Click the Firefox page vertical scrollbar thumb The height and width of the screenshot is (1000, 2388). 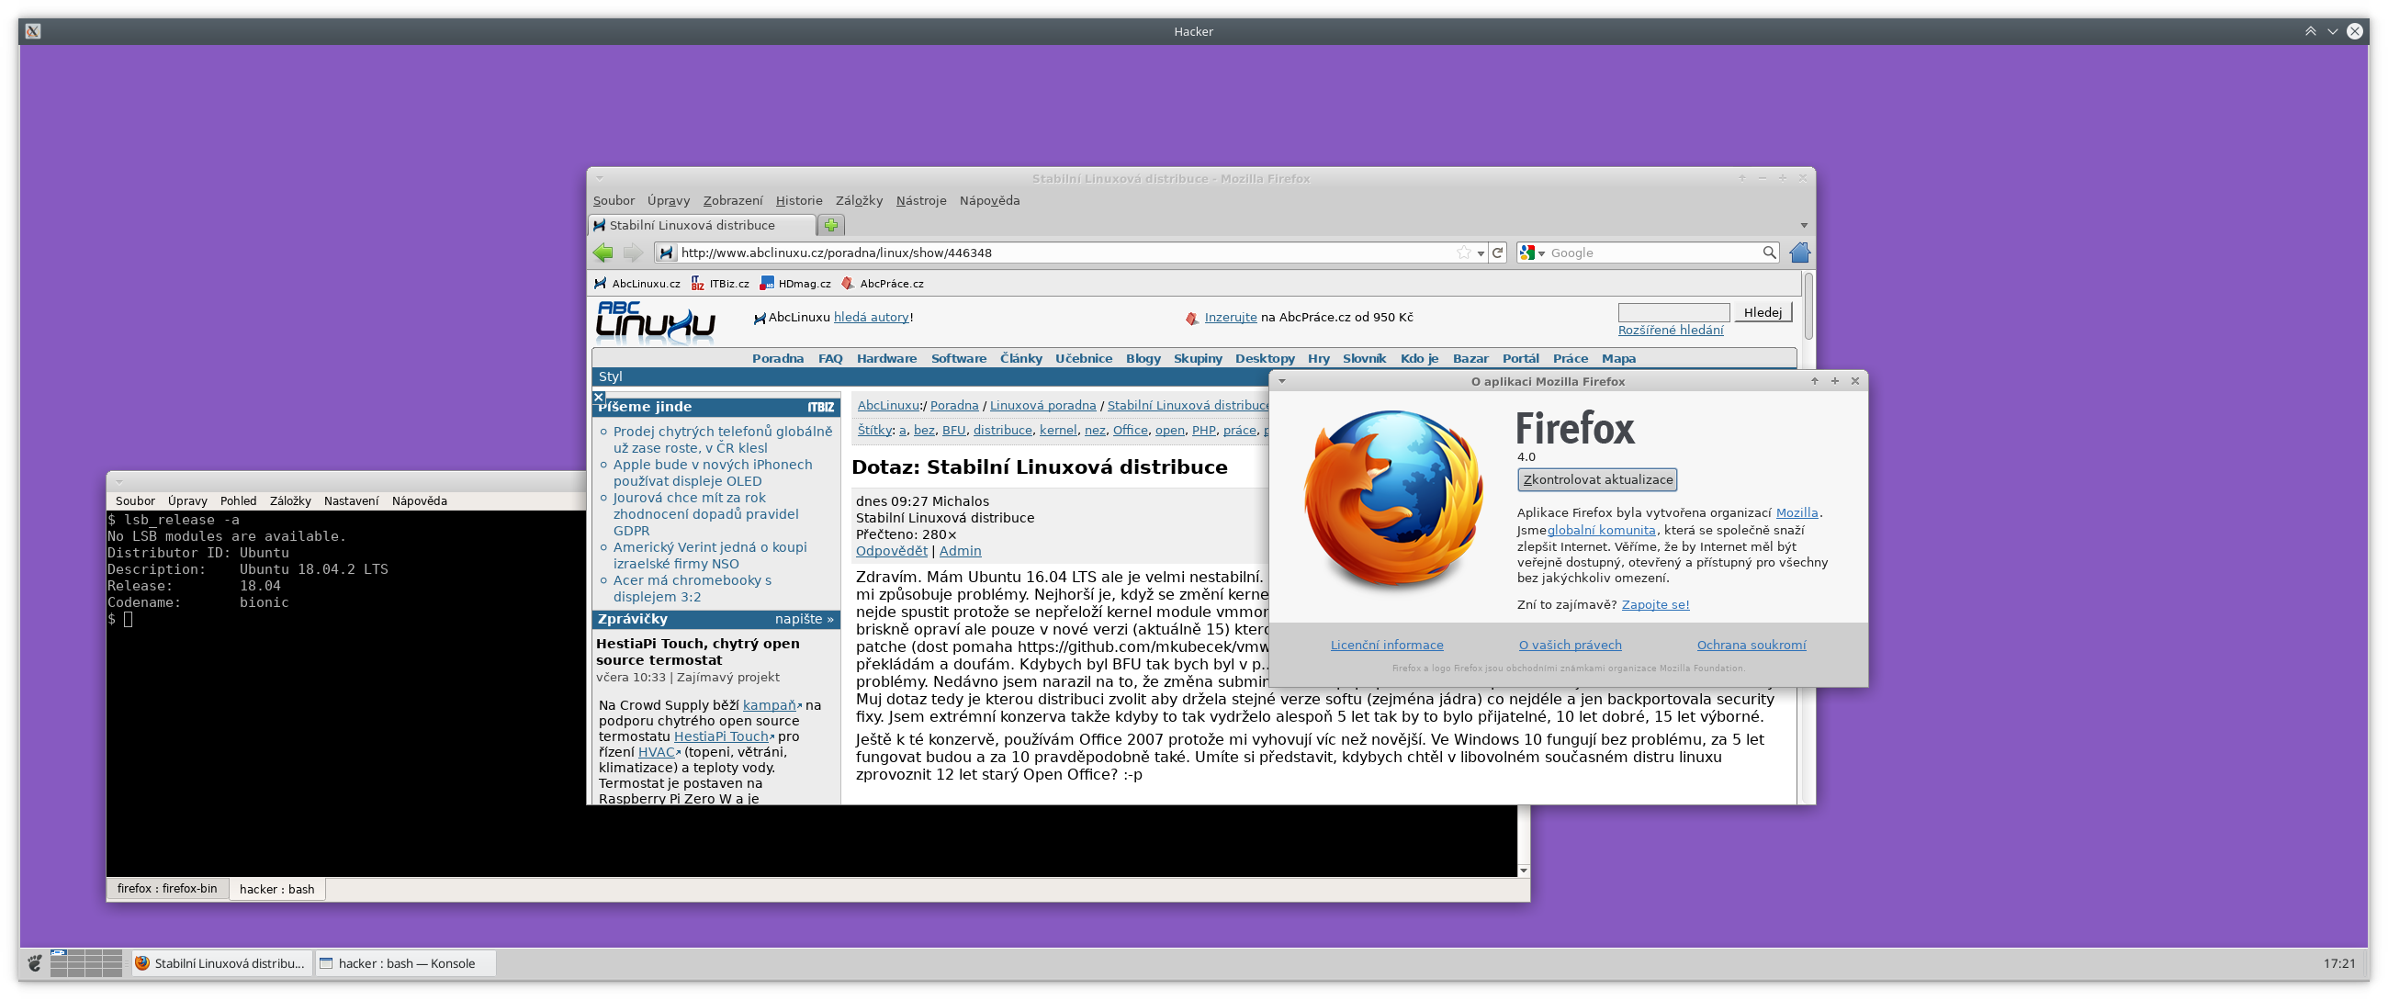(x=1808, y=306)
